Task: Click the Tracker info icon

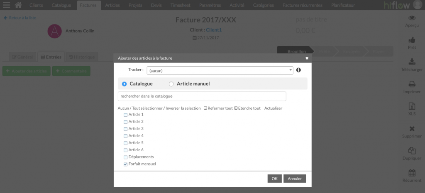Action: pyautogui.click(x=298, y=70)
